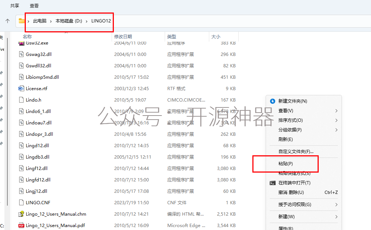Select the Lindoau7.dll file icon
Viewport: 371px width, 230px height.
(x=21, y=123)
